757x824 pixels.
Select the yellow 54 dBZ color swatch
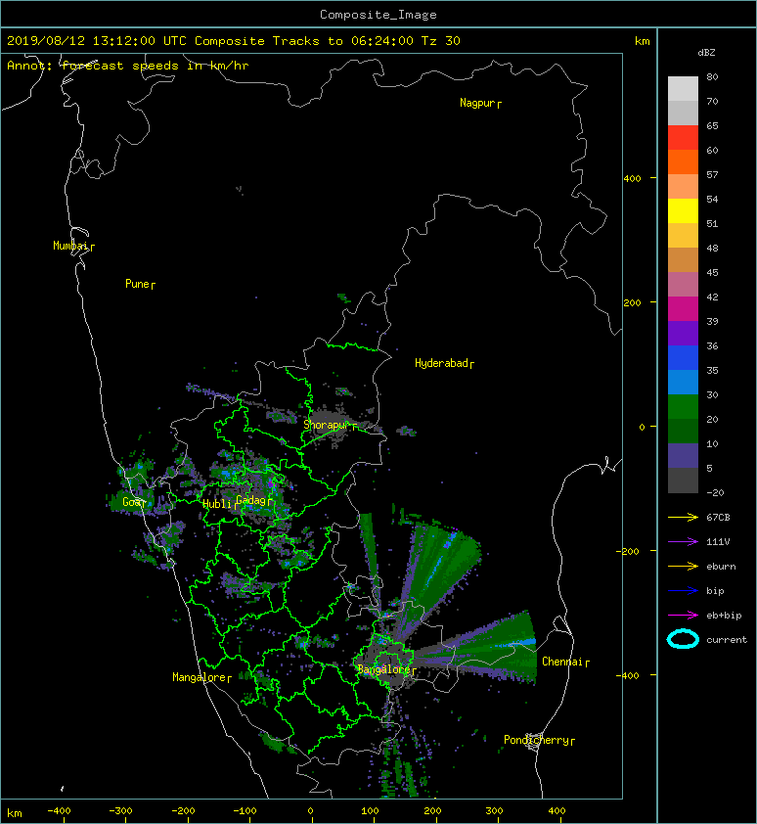[x=683, y=210]
